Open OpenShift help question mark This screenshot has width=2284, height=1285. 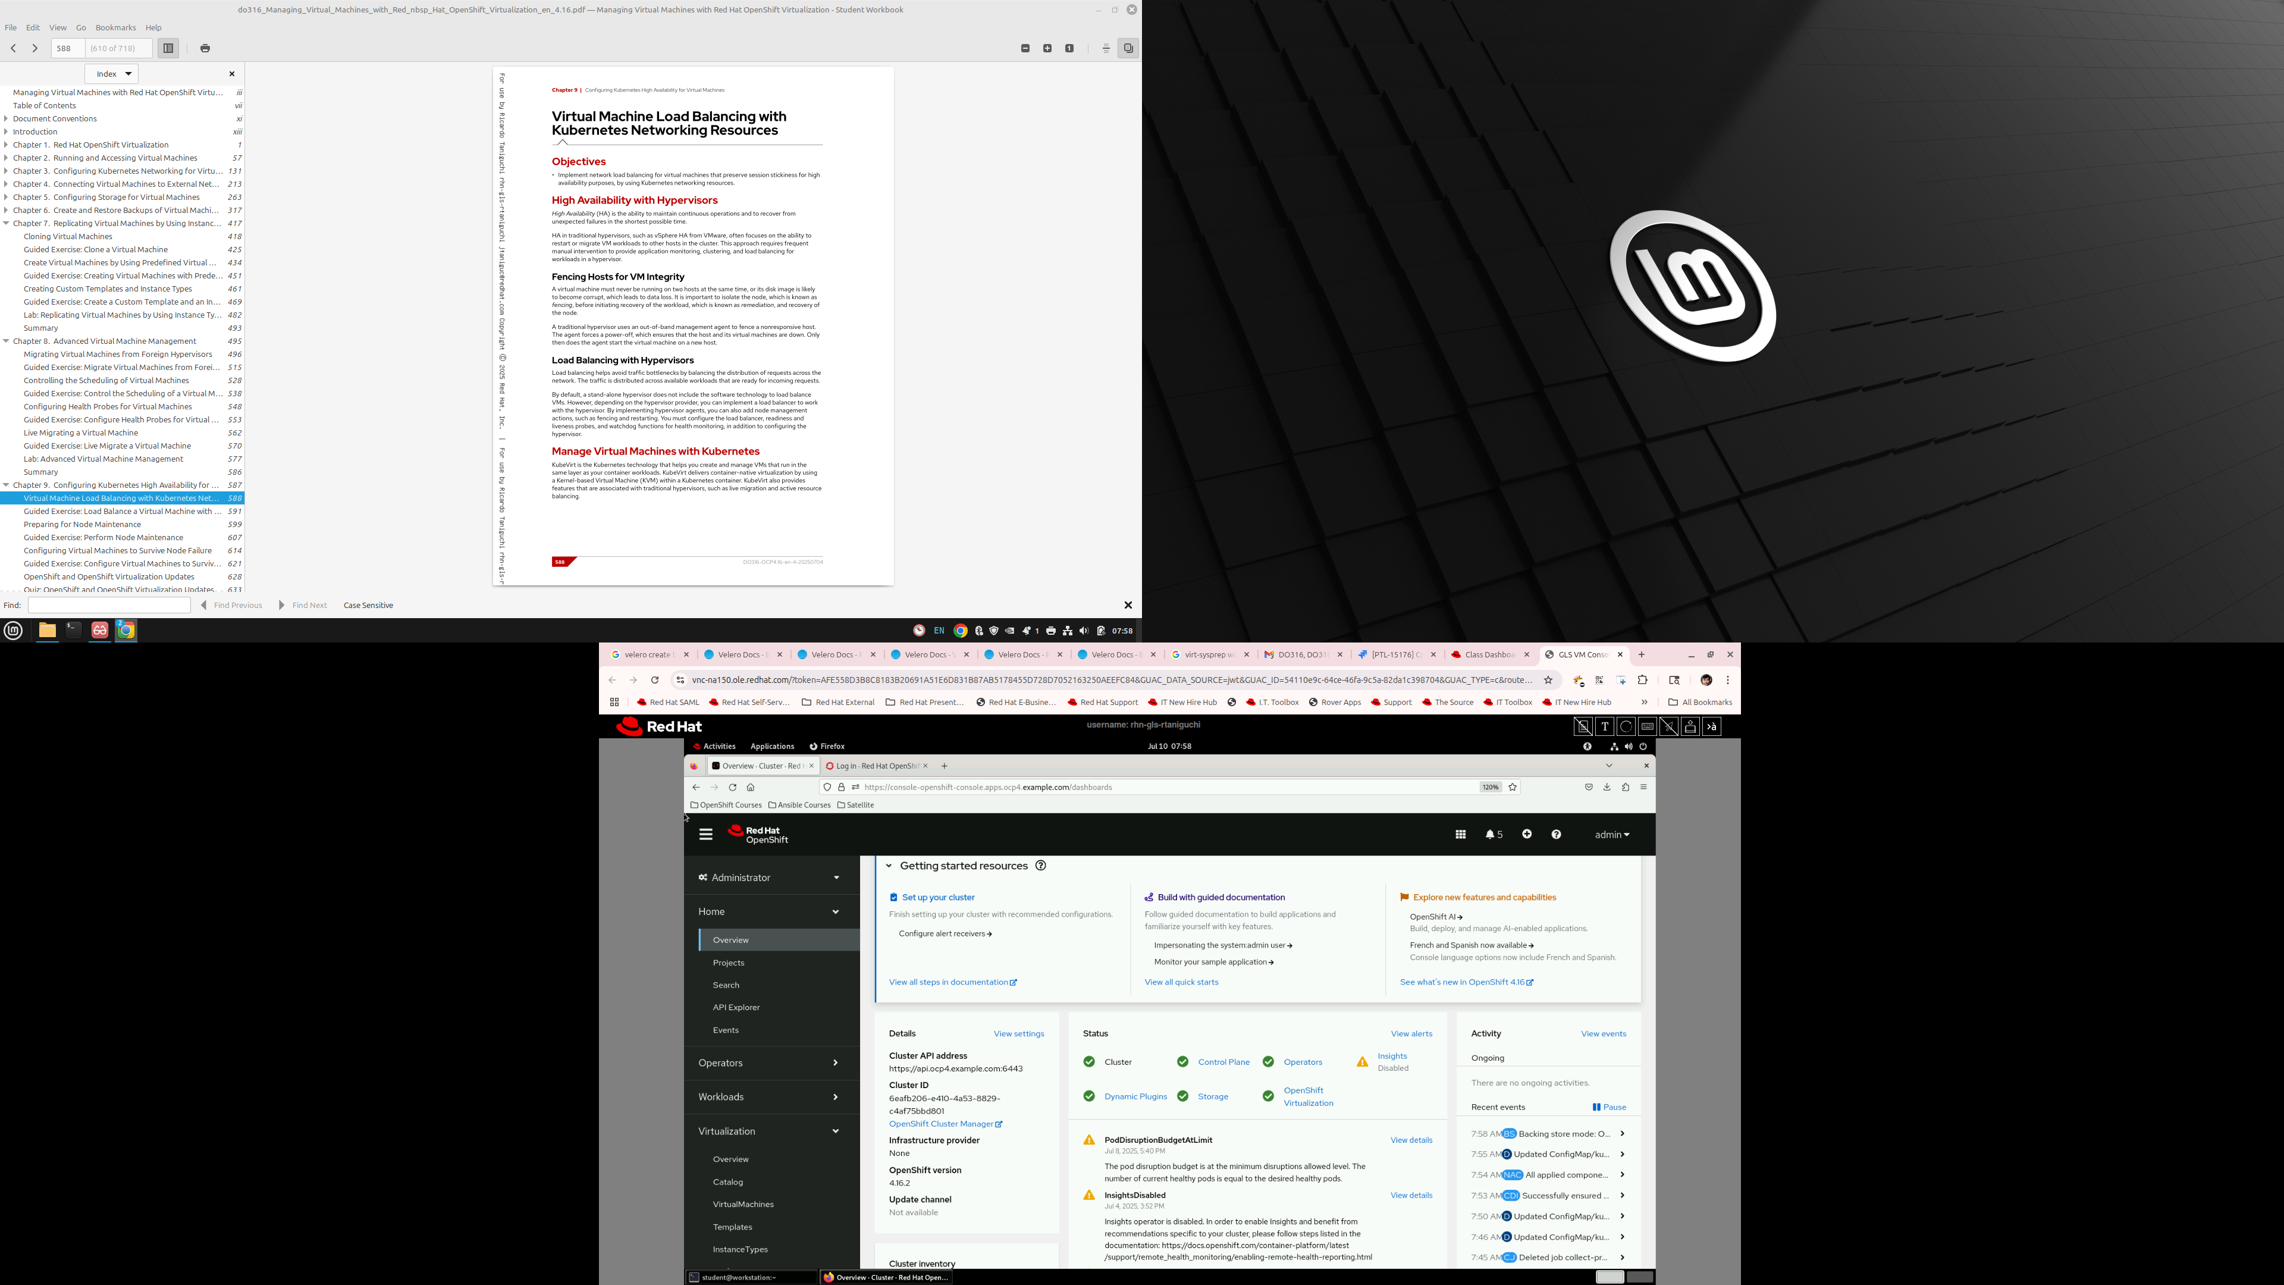pyautogui.click(x=1556, y=835)
